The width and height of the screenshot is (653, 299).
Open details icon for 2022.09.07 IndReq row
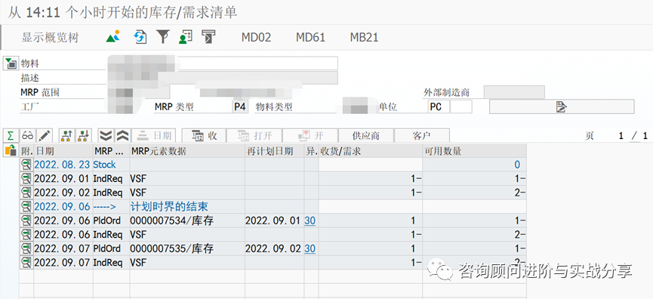(26, 263)
